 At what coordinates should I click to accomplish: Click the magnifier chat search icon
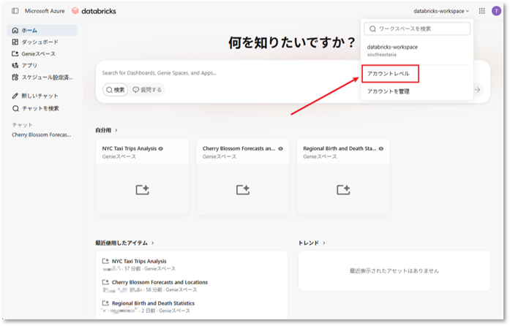15,108
